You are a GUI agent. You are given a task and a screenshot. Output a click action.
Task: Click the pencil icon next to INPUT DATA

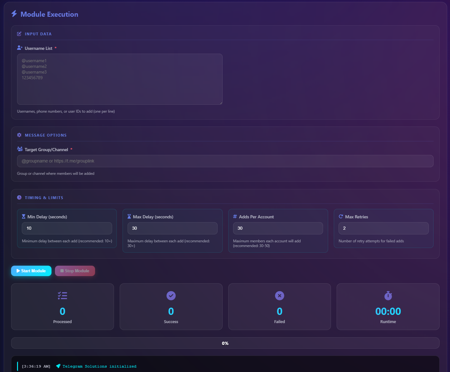click(x=19, y=34)
